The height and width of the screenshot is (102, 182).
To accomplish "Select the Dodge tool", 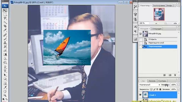I will point(5,62).
